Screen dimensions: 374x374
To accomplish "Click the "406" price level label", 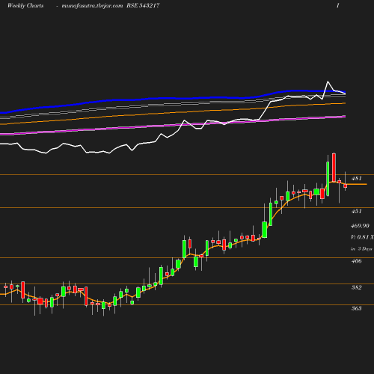I will click(357, 261).
